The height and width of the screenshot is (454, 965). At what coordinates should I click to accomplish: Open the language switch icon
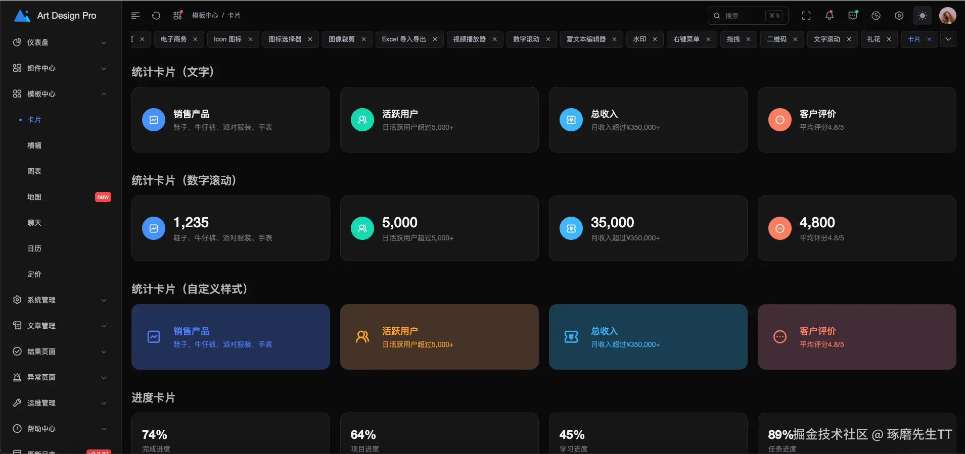point(876,16)
